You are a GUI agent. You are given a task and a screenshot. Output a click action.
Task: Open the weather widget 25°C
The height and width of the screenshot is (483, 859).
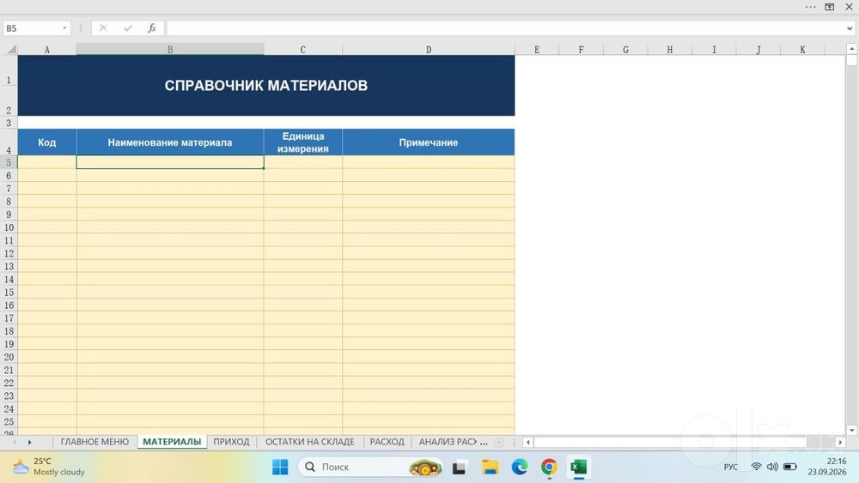coord(48,467)
